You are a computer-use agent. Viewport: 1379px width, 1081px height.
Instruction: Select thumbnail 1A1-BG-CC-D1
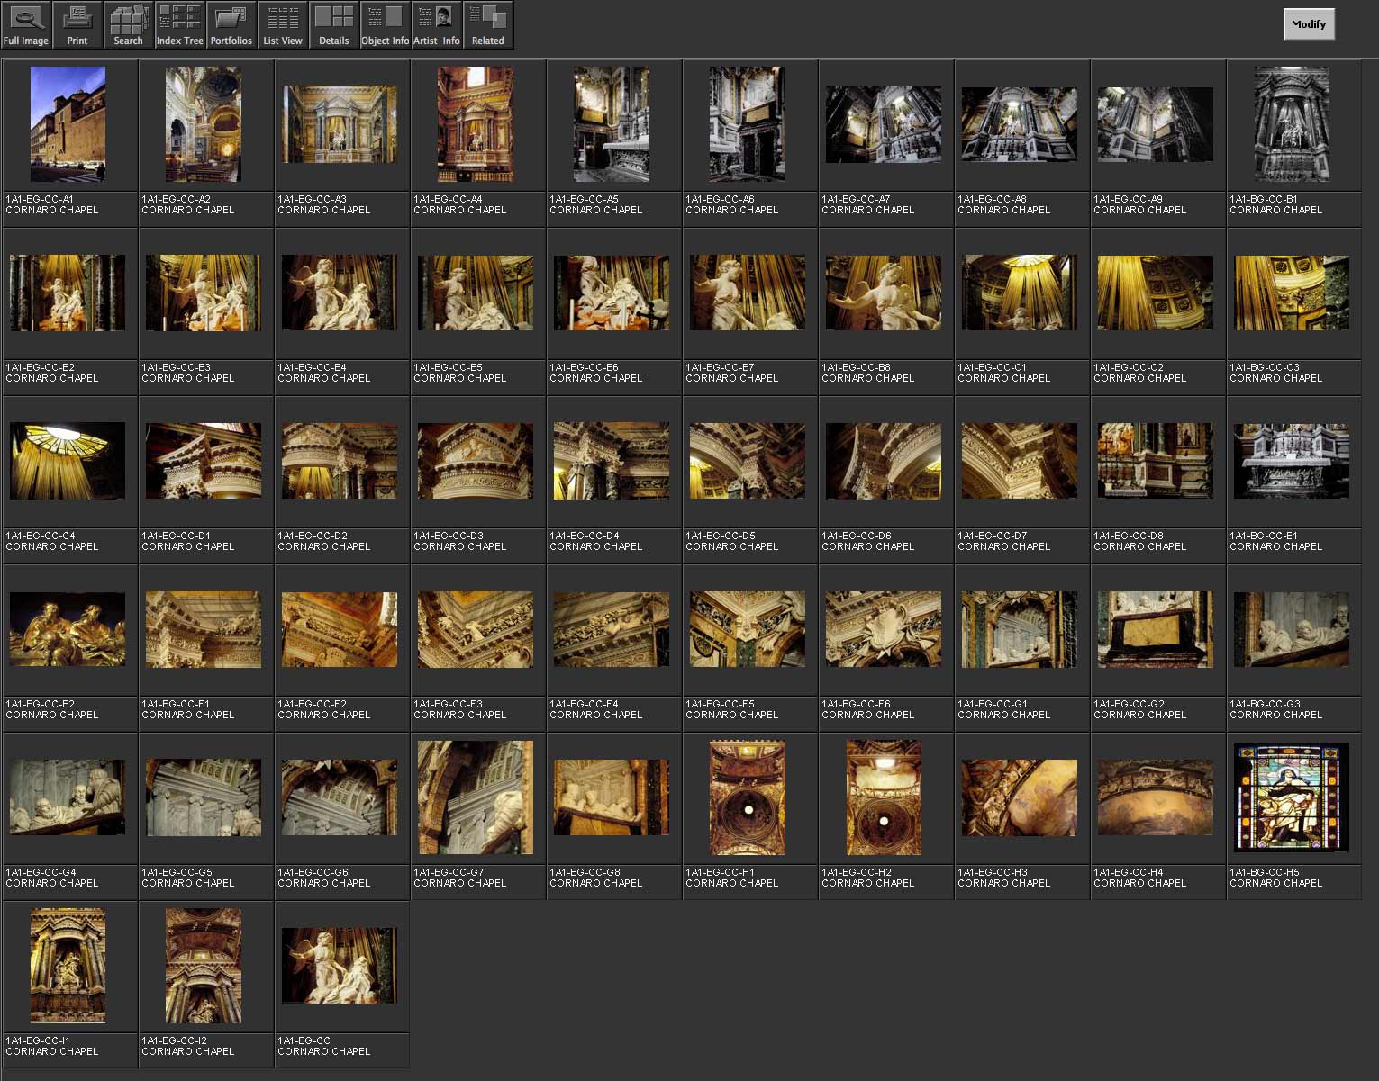pos(204,461)
